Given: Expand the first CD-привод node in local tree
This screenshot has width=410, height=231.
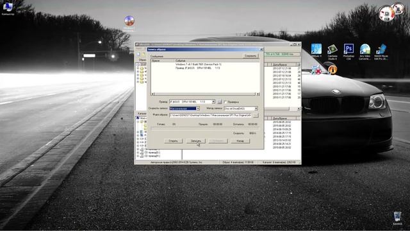Looking at the screenshot, I should [x=138, y=150].
